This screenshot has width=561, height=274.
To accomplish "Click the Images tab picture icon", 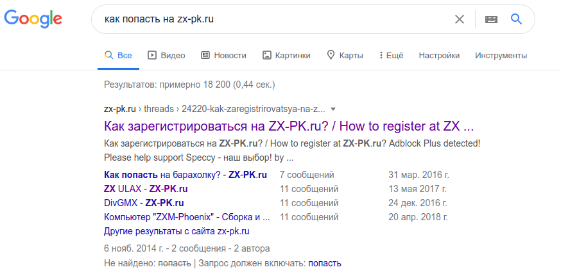I will tap(266, 55).
